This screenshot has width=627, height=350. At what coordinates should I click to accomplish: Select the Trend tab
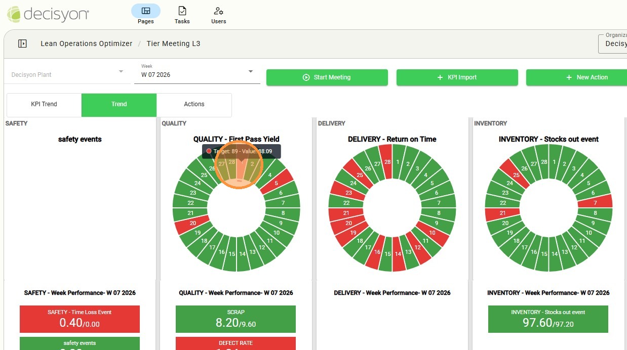(119, 104)
